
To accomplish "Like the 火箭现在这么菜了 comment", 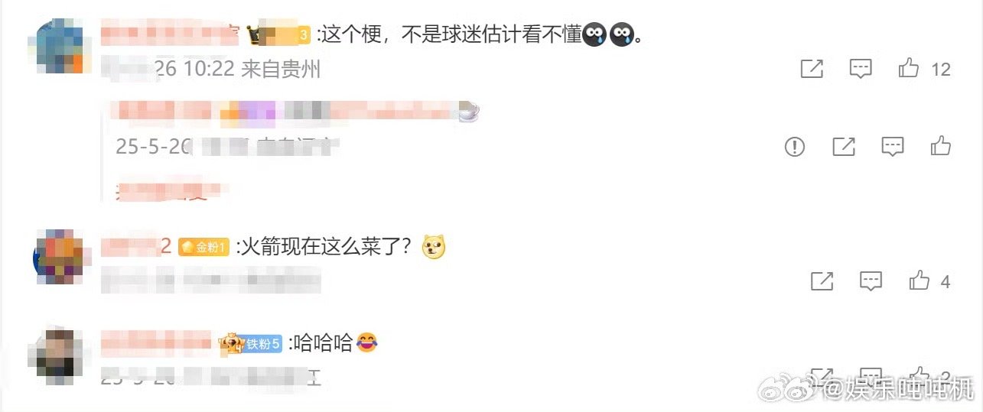I will coord(920,281).
